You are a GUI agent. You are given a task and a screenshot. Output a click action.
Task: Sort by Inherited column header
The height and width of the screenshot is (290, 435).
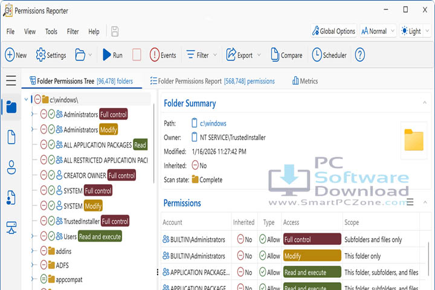(x=243, y=222)
